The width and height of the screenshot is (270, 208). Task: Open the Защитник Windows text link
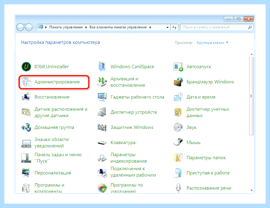132,127
